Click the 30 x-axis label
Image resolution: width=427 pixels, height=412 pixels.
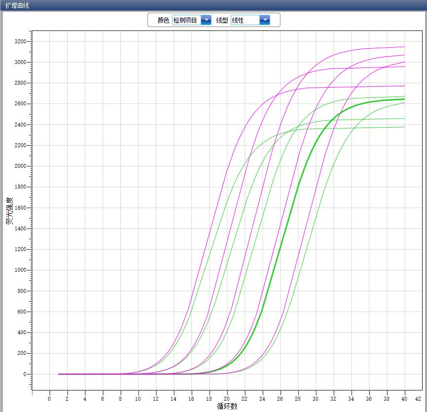316,399
